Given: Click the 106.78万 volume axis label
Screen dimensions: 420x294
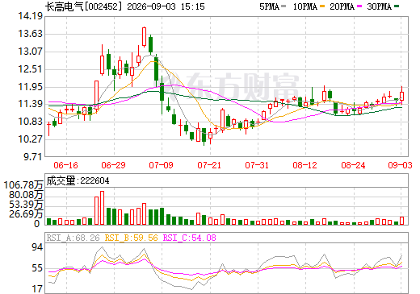Looking at the screenshot, I should 23,185.
